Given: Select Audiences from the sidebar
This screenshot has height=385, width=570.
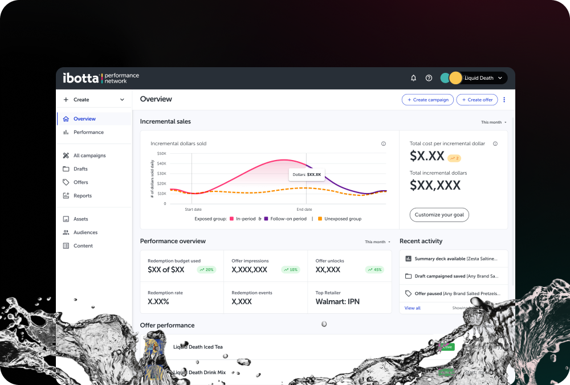Looking at the screenshot, I should (85, 232).
